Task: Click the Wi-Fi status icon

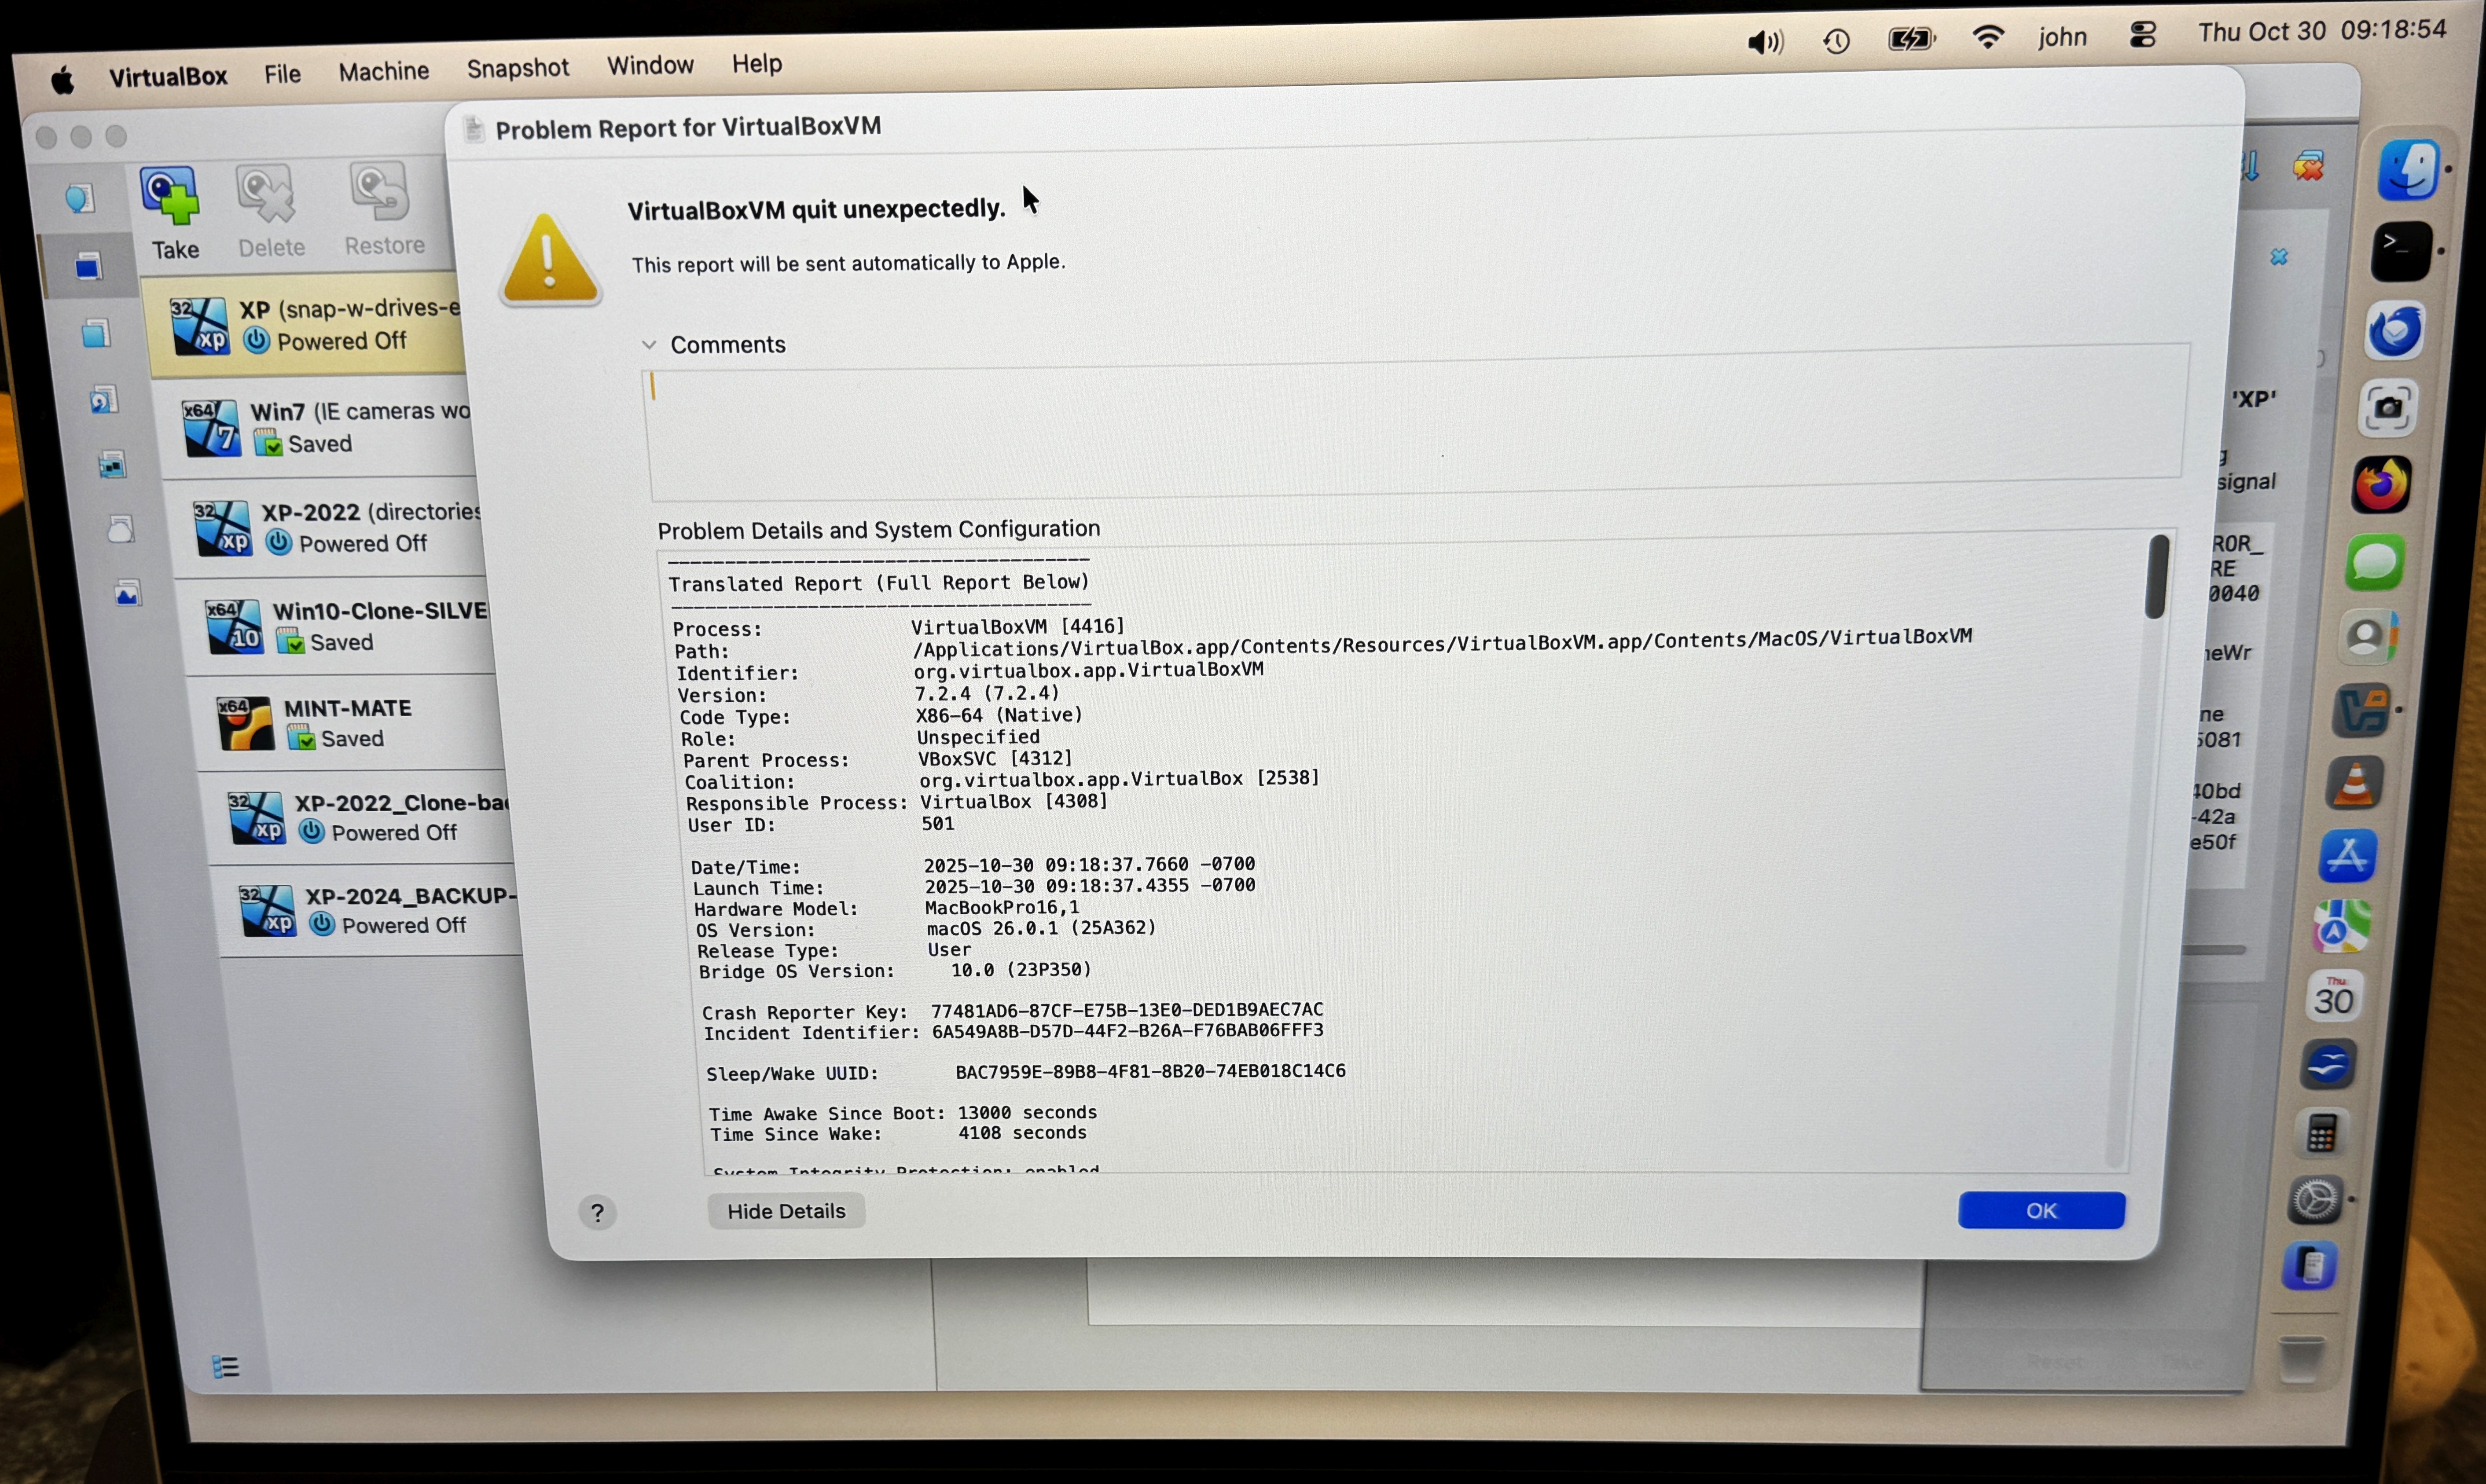Action: click(1988, 38)
